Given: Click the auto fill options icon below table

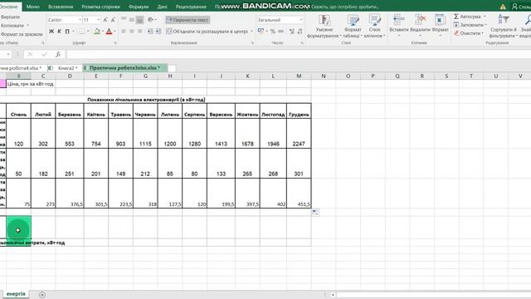Looking at the screenshot, I should [x=315, y=213].
